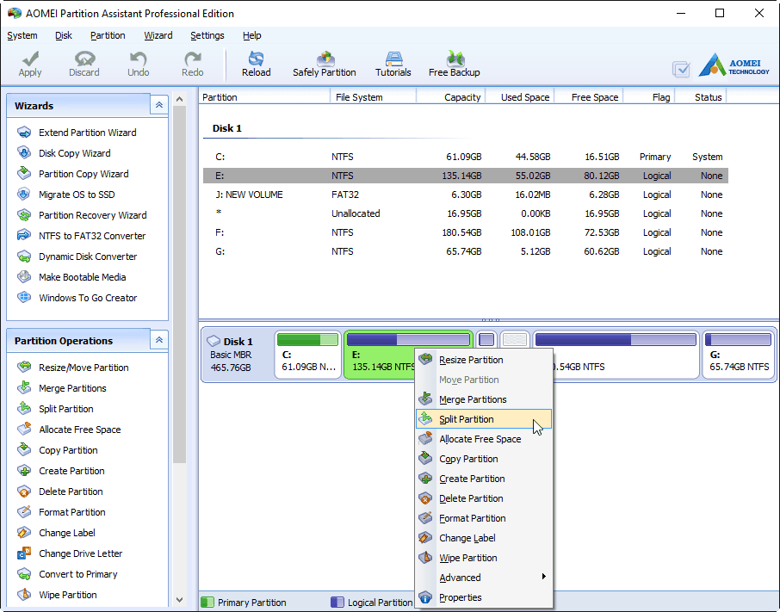Pick Wipe Partition in context menu

484,558
